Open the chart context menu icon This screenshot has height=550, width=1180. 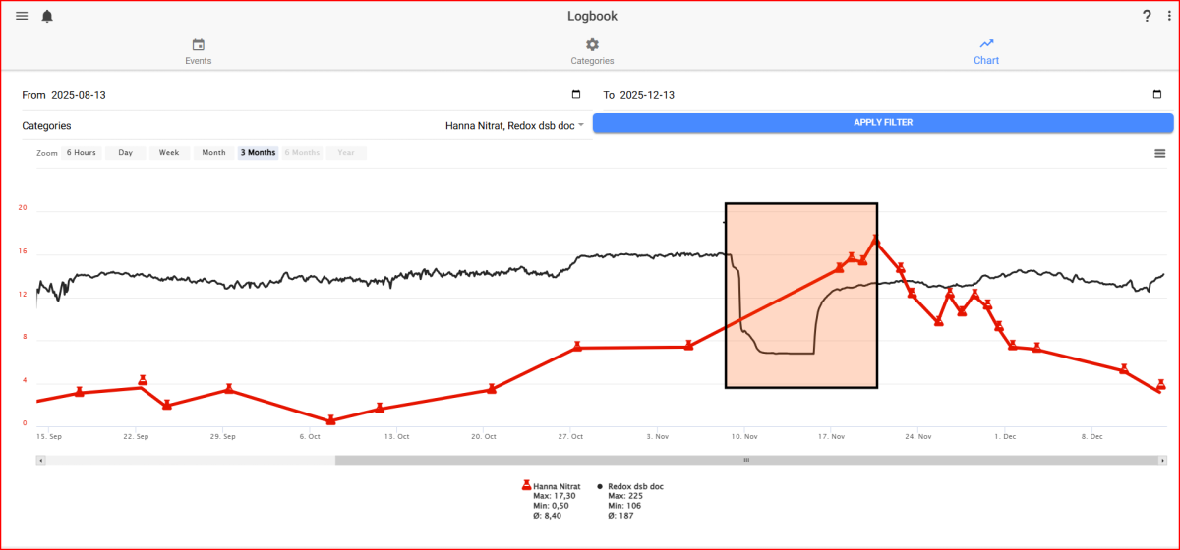click(1160, 153)
